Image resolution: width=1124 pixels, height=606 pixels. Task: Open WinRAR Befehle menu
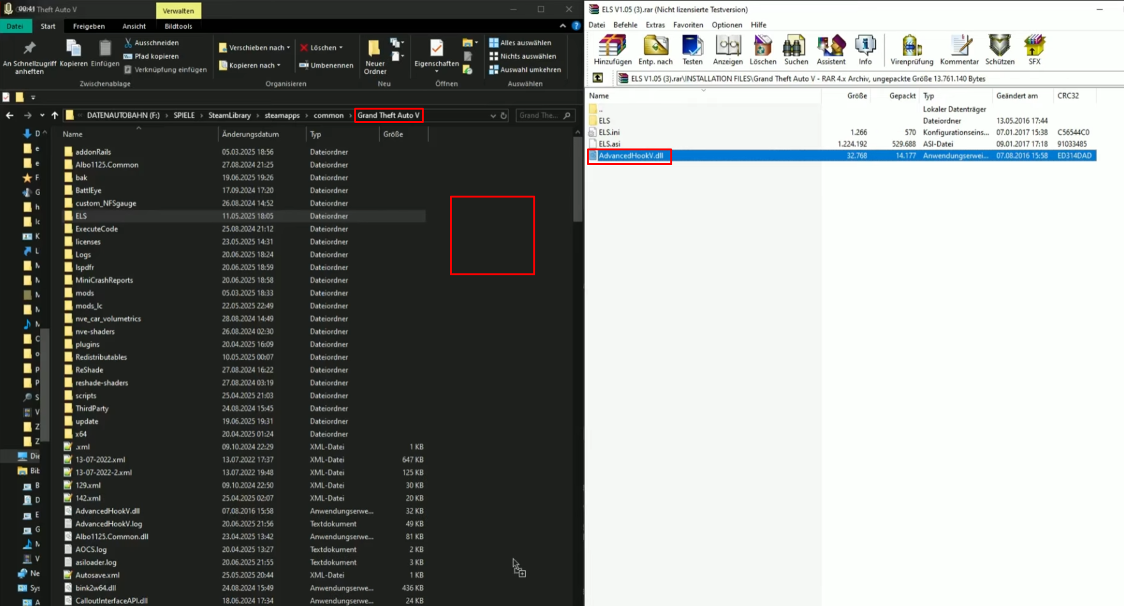tap(625, 25)
